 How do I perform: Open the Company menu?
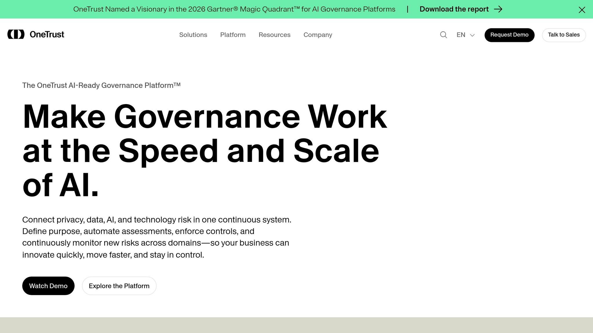point(318,35)
